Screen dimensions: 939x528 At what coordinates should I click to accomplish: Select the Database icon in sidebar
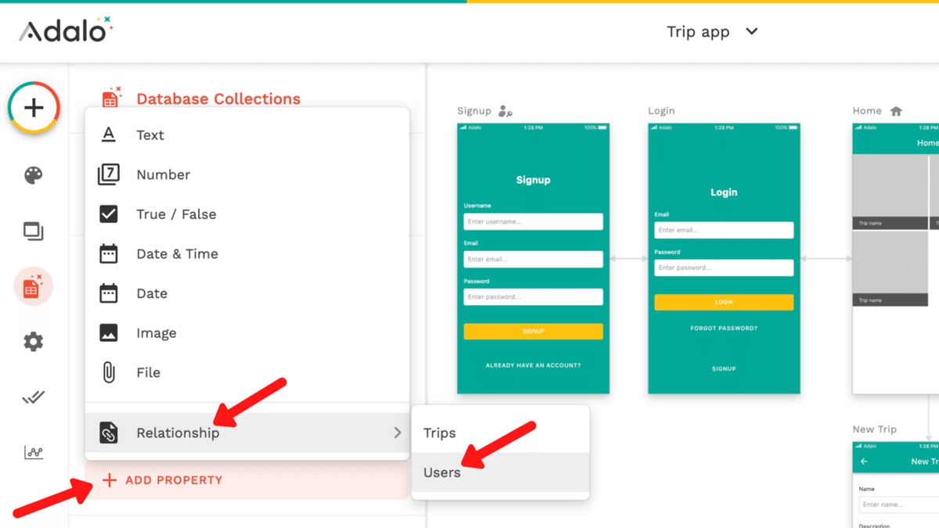(33, 286)
